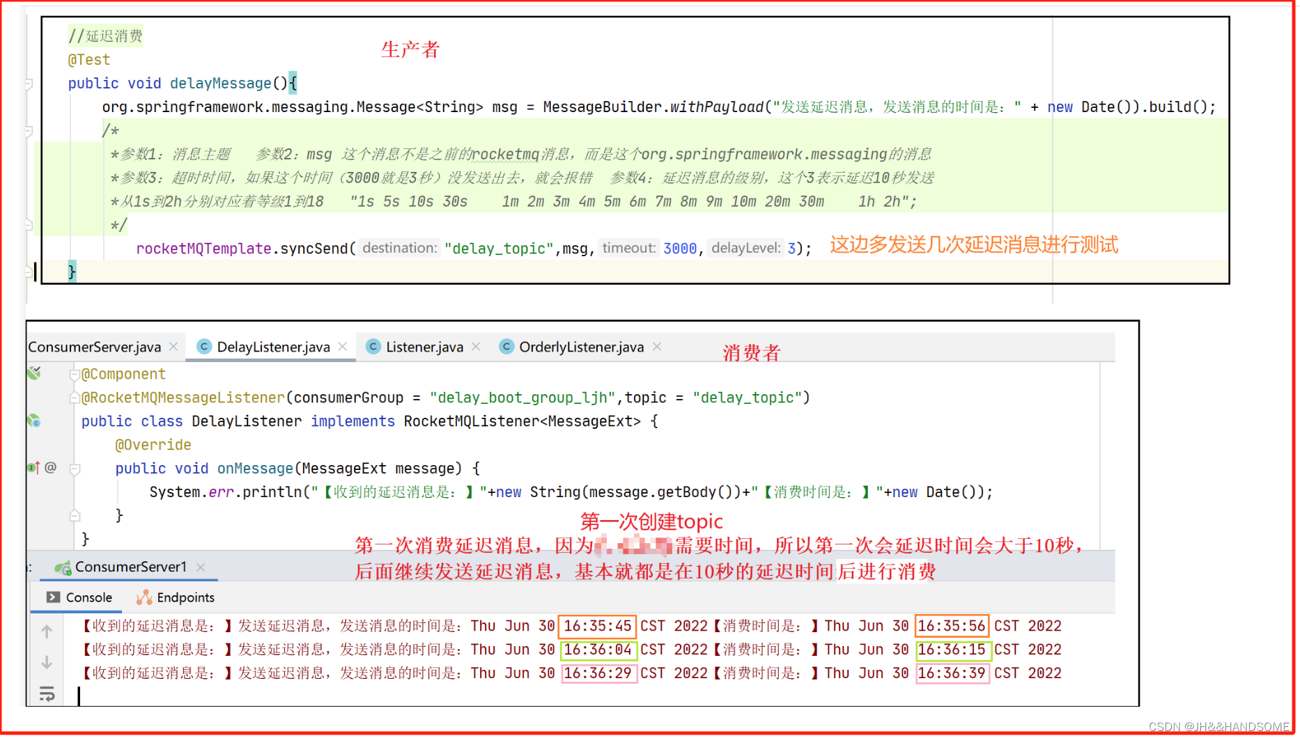Collapse the onMessage method fold marker
The height and width of the screenshot is (738, 1300).
click(75, 469)
